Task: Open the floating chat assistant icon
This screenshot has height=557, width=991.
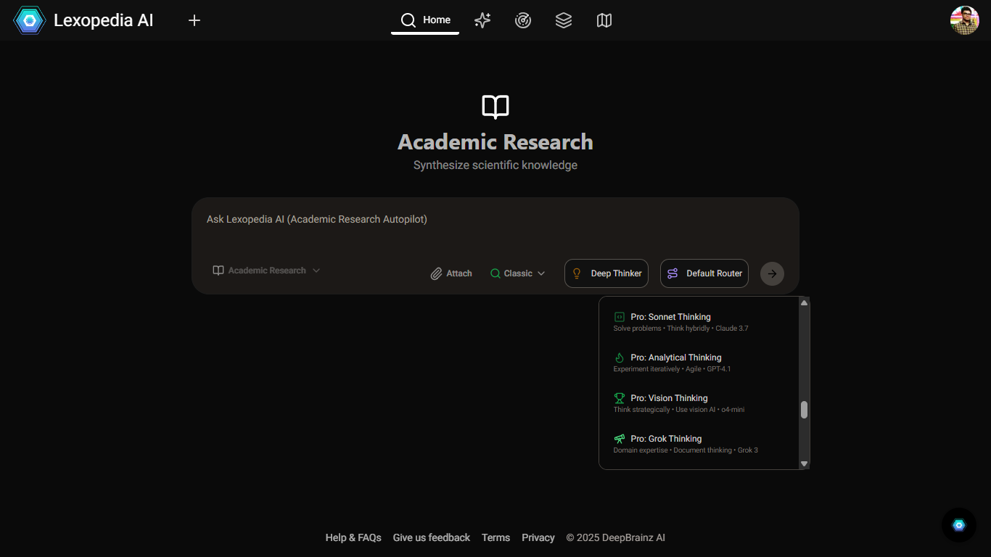Action: tap(959, 525)
